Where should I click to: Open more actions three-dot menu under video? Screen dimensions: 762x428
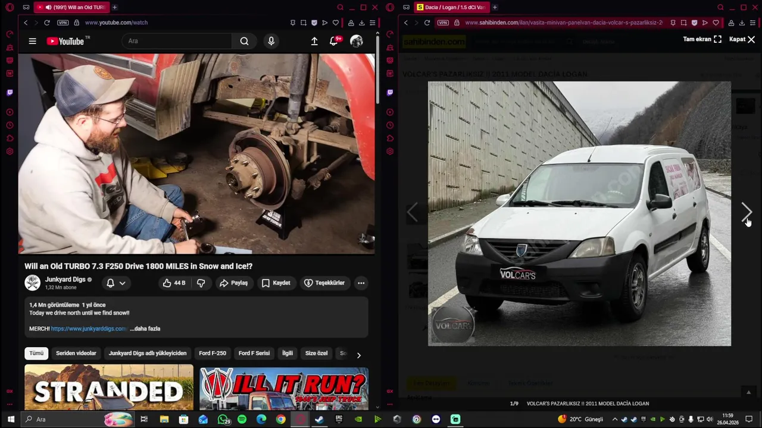[361, 283]
